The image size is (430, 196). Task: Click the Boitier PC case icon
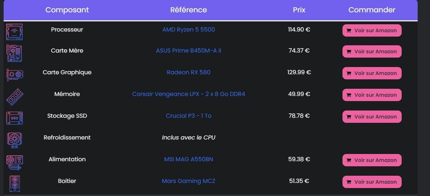(15, 184)
